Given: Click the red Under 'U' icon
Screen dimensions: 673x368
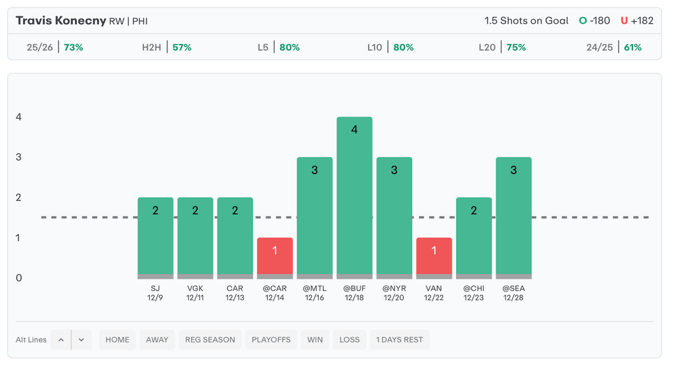Looking at the screenshot, I should [624, 20].
